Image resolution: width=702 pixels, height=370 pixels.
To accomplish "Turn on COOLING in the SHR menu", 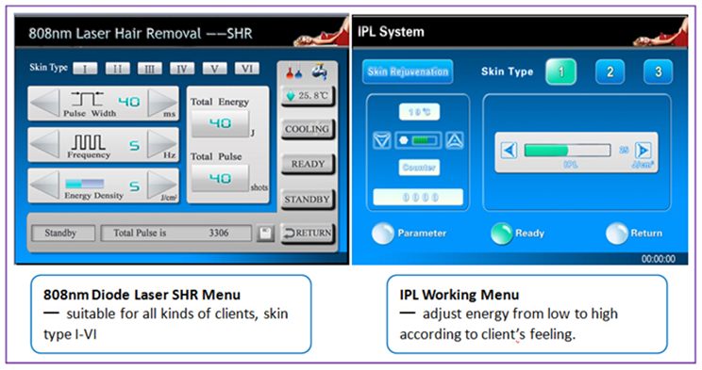I will click(308, 130).
